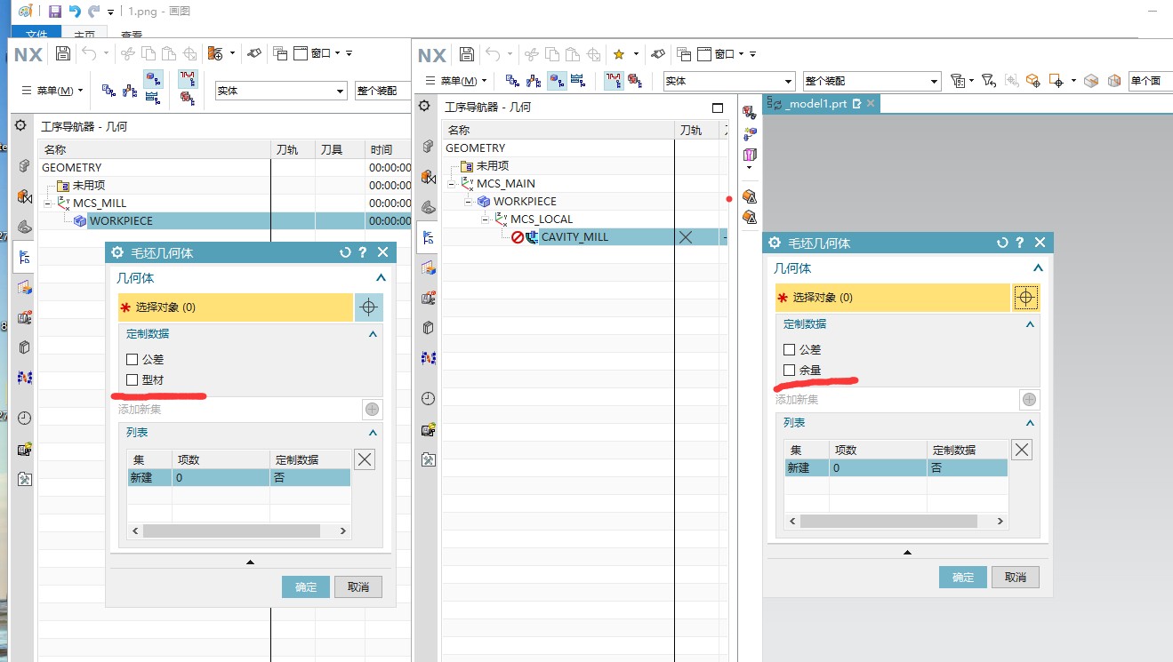The width and height of the screenshot is (1173, 662).
Task: Open 菜单(M) menu in right NX window
Action: point(457,81)
